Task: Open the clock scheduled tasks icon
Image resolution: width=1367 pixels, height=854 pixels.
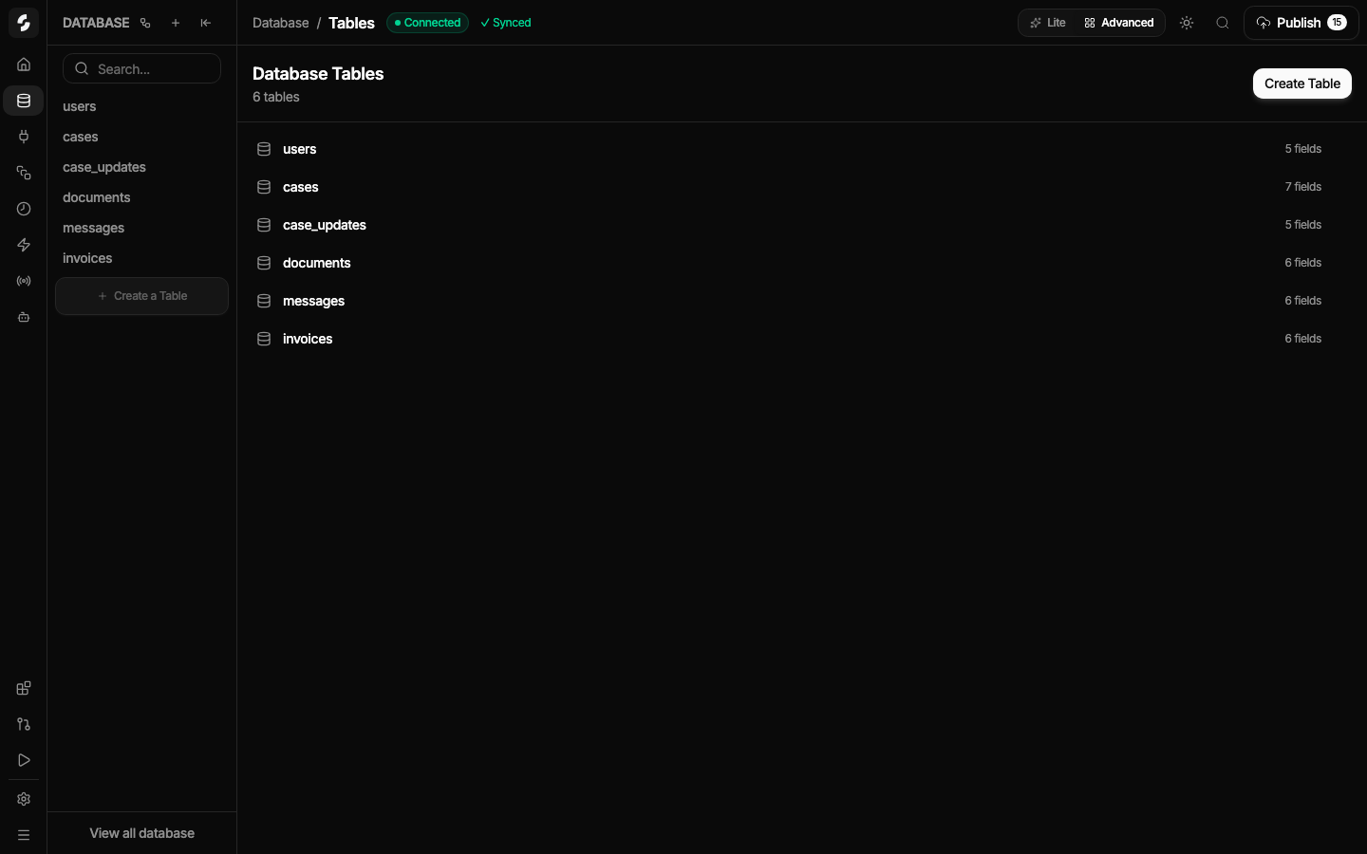Action: pyautogui.click(x=24, y=209)
